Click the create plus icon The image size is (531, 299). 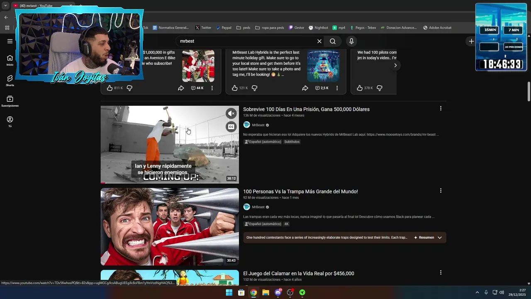pyautogui.click(x=471, y=41)
